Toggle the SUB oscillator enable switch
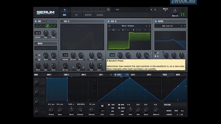This screenshot has width=221, height=124. 36,21
